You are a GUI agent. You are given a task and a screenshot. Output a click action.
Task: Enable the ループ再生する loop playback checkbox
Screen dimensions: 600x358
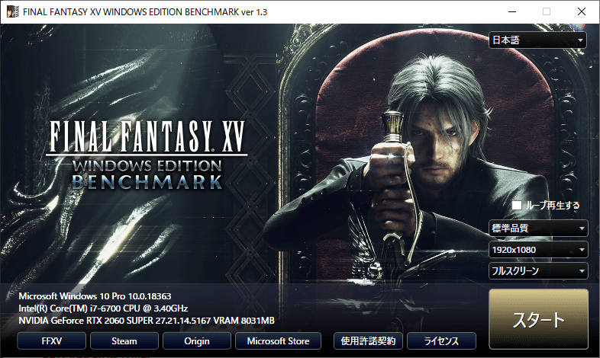tap(517, 206)
